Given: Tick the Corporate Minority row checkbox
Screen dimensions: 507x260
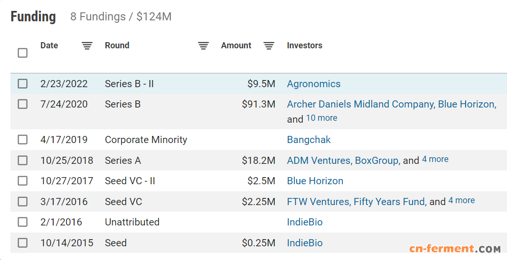Looking at the screenshot, I should tap(23, 140).
